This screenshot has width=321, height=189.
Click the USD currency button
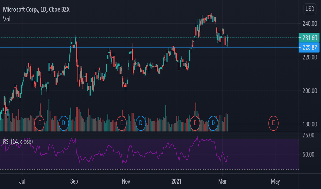coord(310,9)
